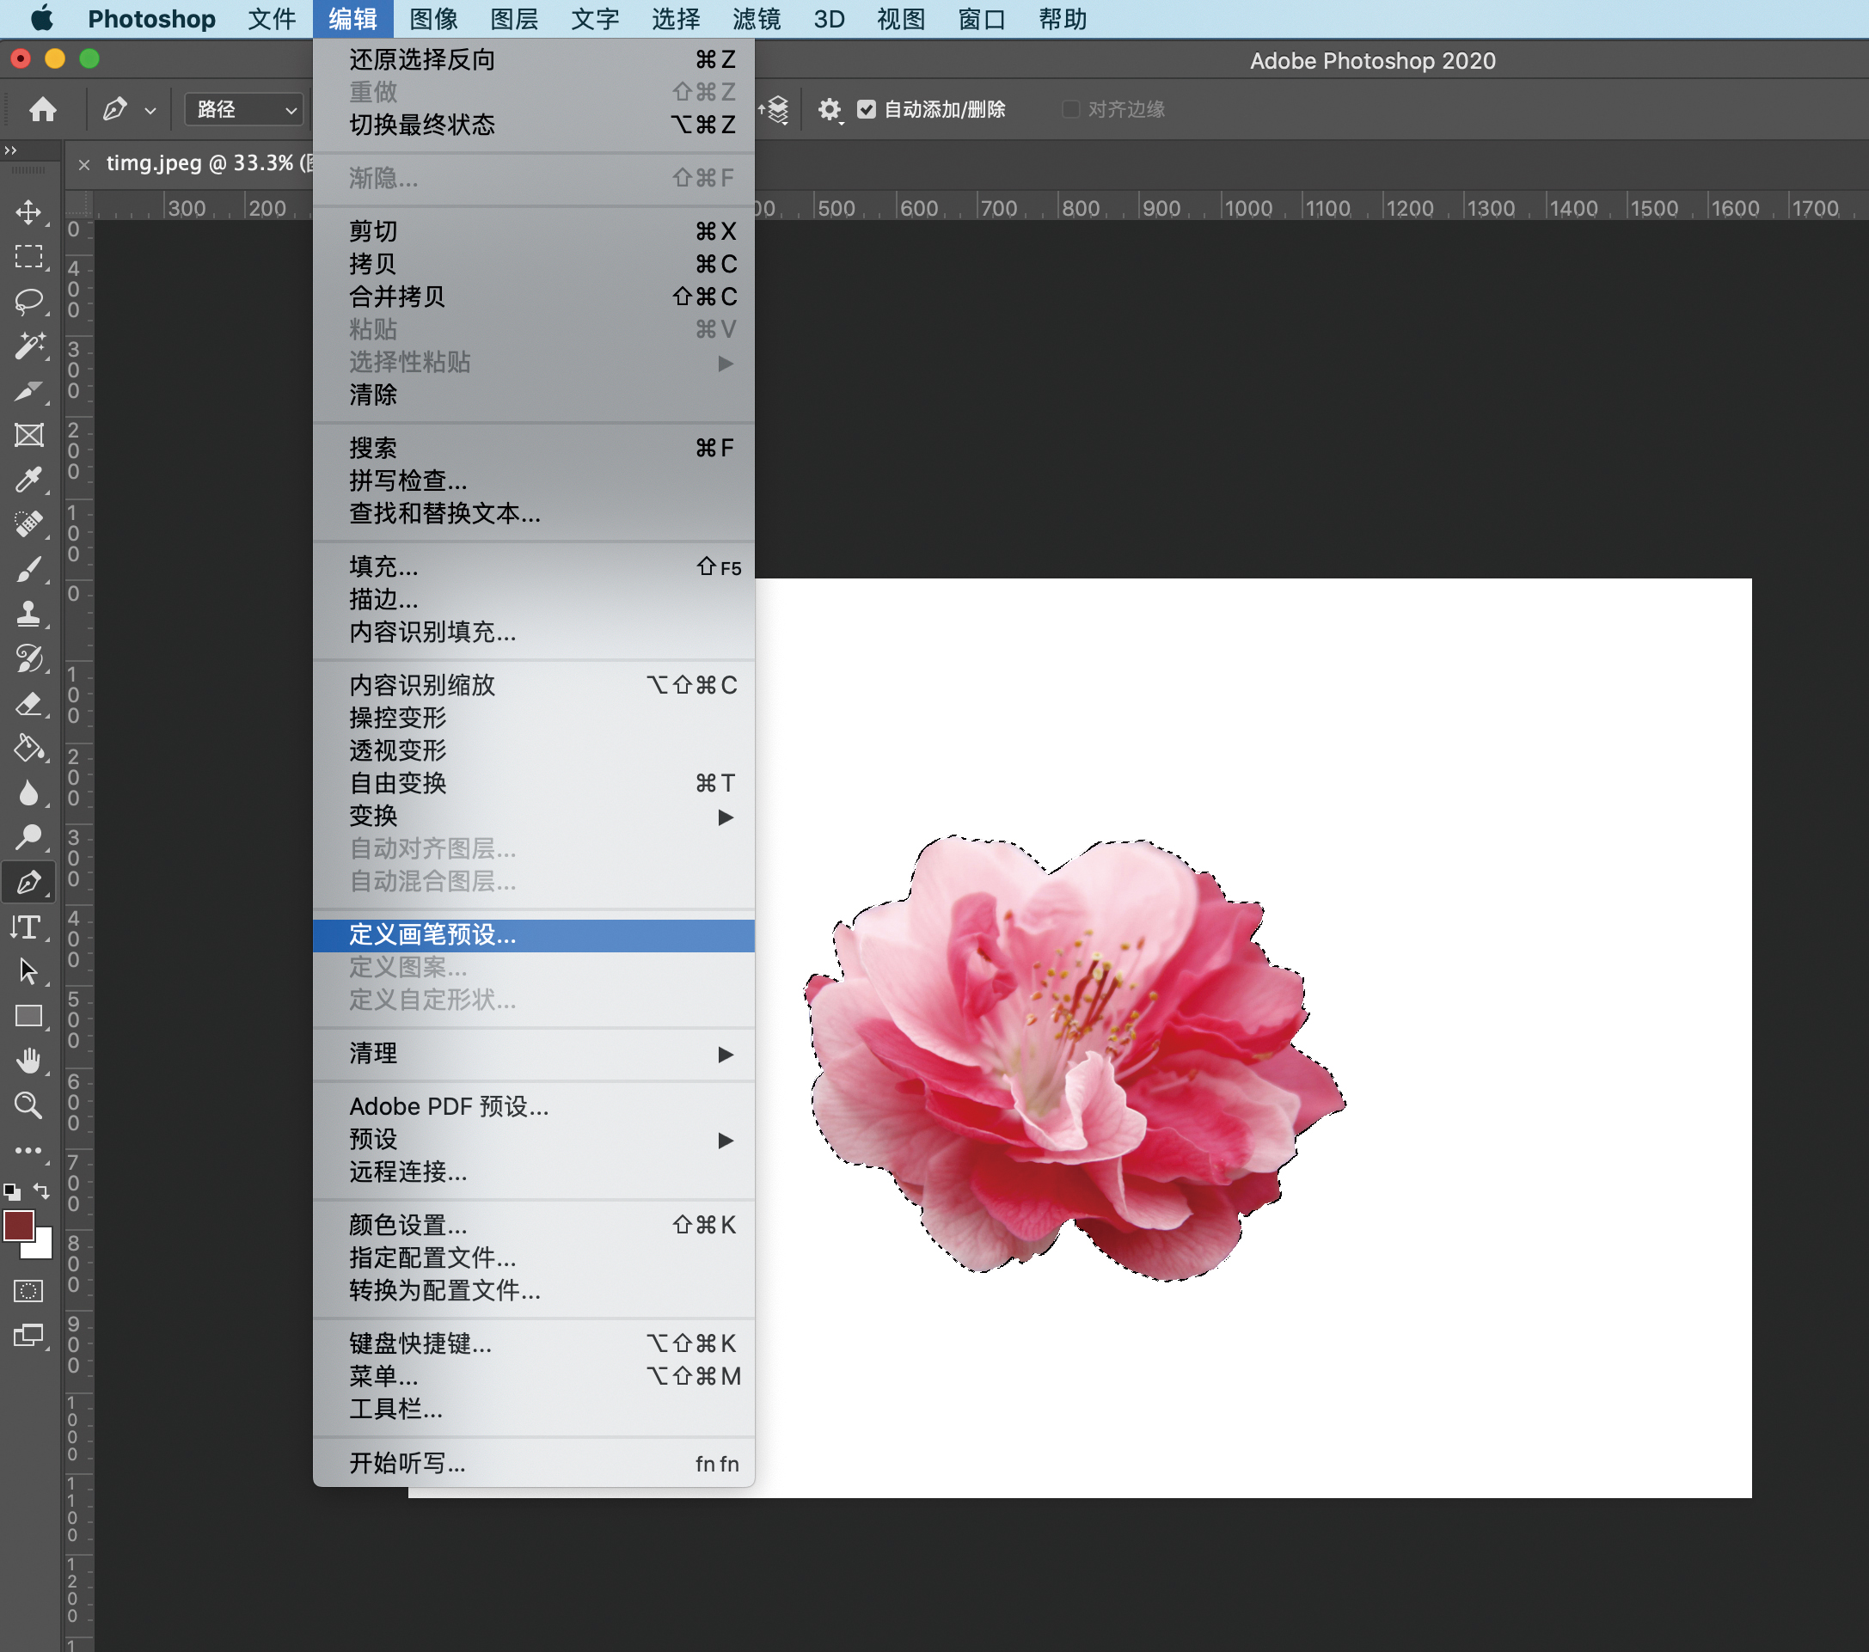The width and height of the screenshot is (1869, 1652).
Task: Choose 搜索 in the Edit menu
Action: coord(534,449)
